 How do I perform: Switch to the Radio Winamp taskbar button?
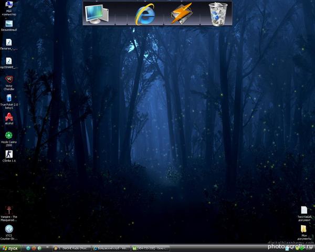coord(71,248)
